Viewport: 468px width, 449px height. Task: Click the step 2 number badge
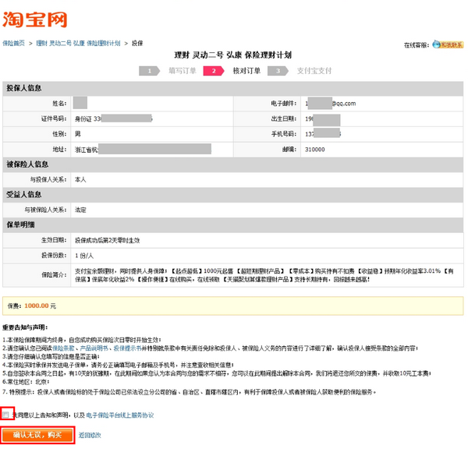[212, 71]
